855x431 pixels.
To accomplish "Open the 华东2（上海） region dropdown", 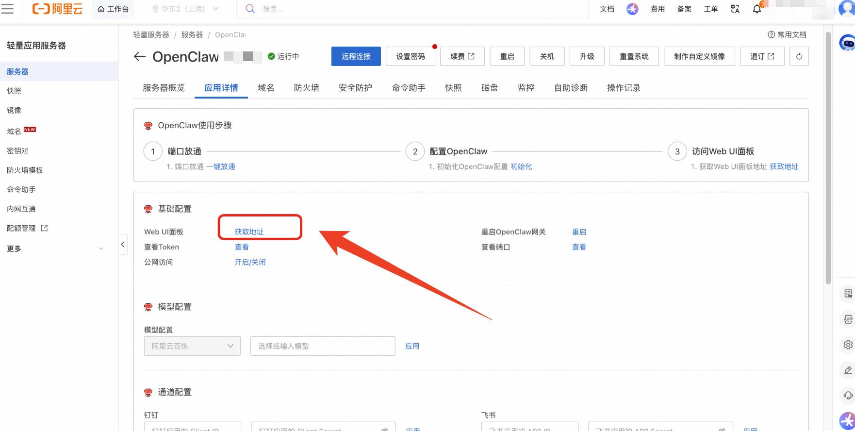I will coord(185,9).
